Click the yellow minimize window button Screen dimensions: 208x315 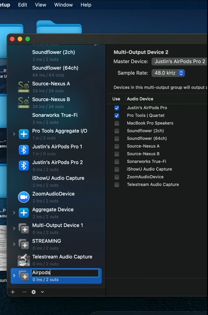point(20,39)
